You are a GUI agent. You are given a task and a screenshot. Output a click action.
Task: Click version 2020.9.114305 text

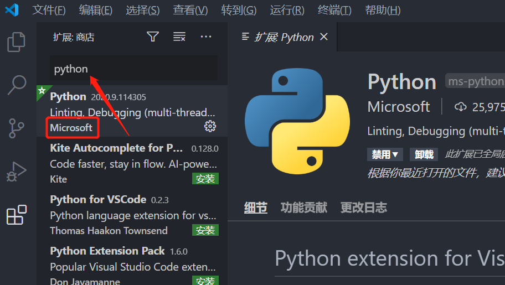[x=118, y=97]
